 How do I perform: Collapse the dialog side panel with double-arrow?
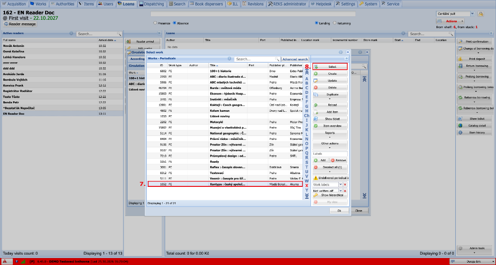pyautogui.click(x=346, y=59)
